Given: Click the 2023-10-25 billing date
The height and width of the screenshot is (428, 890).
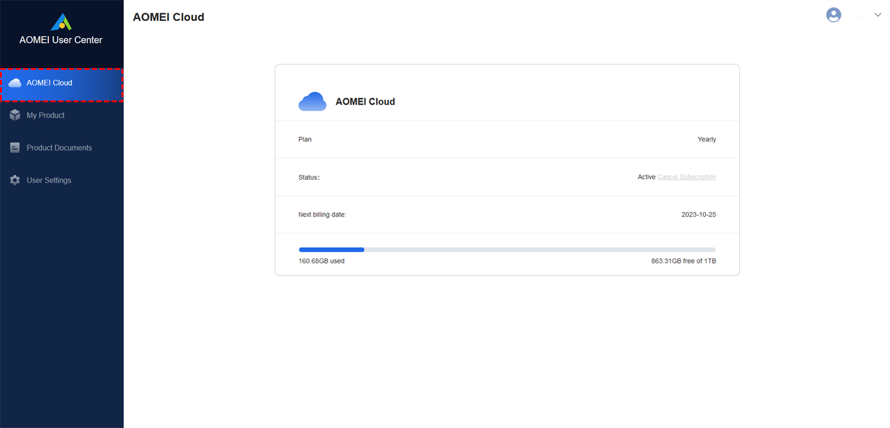Looking at the screenshot, I should click(x=699, y=215).
